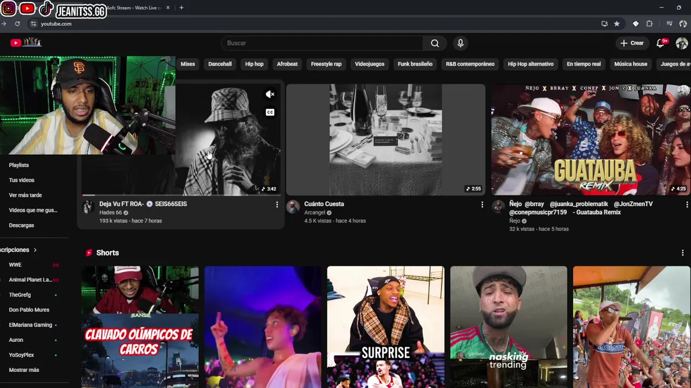This screenshot has width=691, height=388.
Task: Open Ver más tarde in the sidebar
Action: coord(25,196)
